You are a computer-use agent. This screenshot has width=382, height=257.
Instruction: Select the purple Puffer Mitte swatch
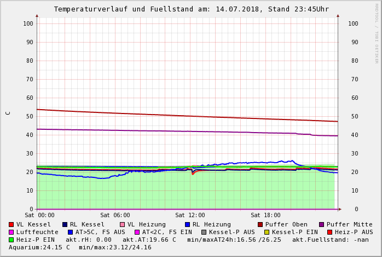322,225
